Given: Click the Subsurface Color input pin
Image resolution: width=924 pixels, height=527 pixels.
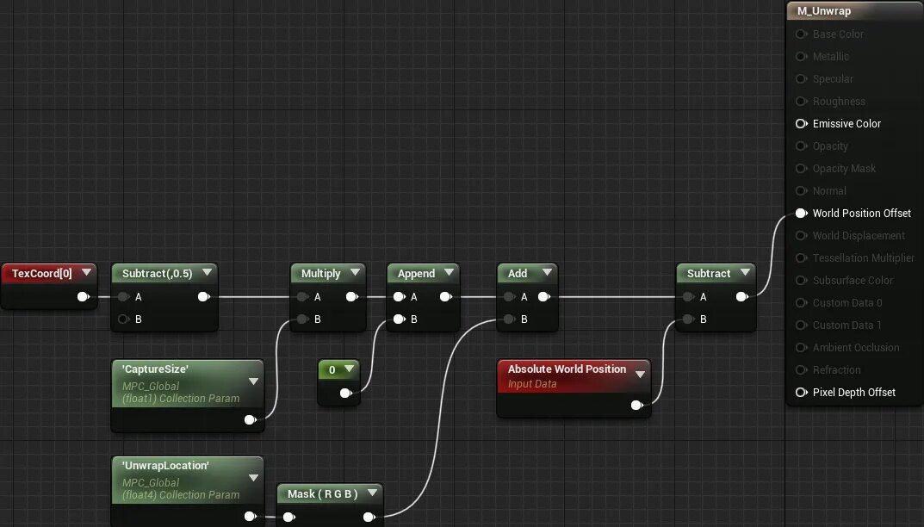Looking at the screenshot, I should (802, 281).
